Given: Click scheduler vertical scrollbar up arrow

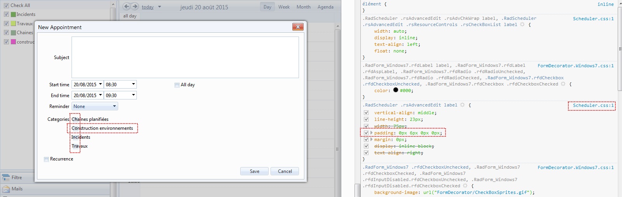Looking at the screenshot, I should pos(337,26).
